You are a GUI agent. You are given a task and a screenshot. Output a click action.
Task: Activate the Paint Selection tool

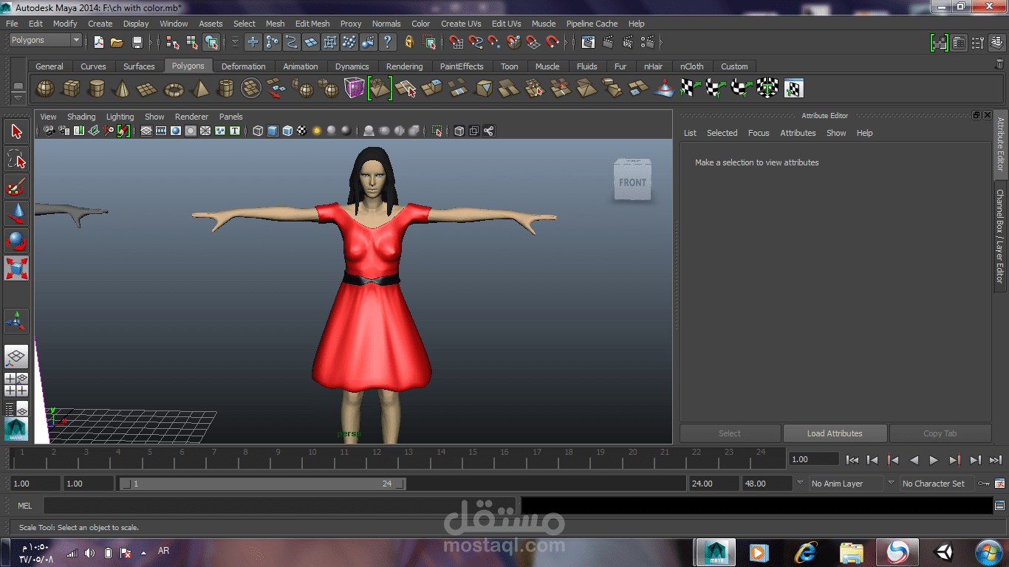pyautogui.click(x=16, y=186)
